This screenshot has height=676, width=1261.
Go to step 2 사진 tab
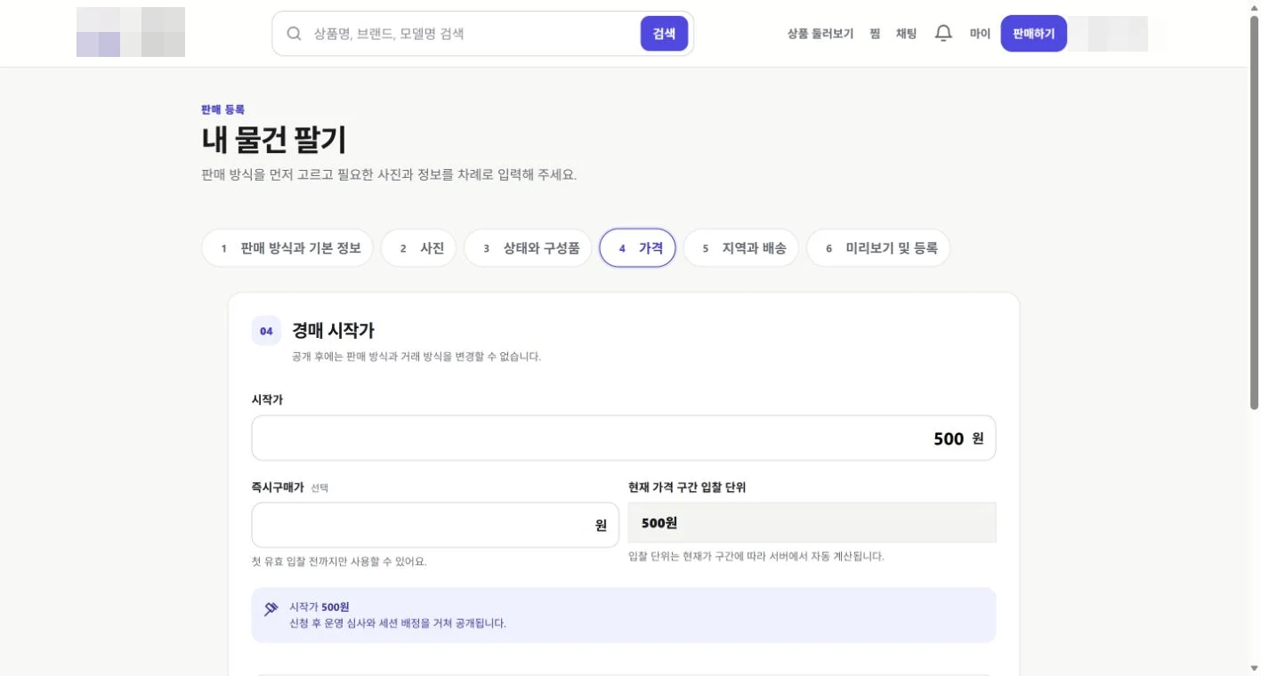(419, 248)
